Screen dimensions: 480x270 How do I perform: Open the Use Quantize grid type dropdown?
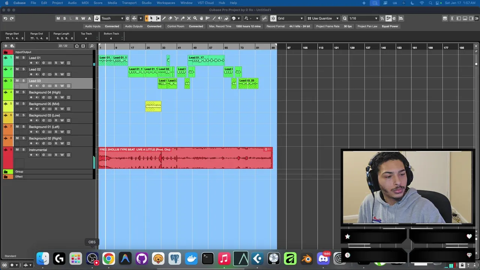(323, 18)
